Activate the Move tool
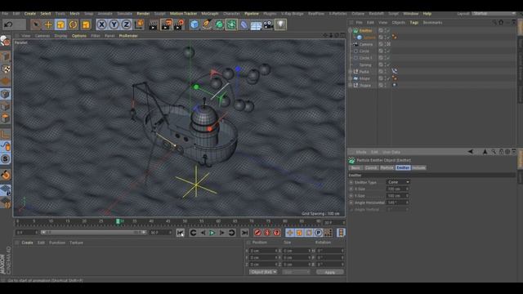This screenshot has height=294, width=523. click(x=48, y=24)
